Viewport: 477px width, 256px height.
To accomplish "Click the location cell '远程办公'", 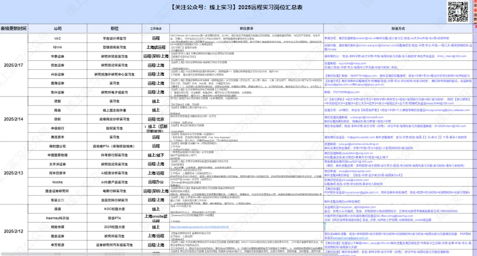I will tap(156, 182).
